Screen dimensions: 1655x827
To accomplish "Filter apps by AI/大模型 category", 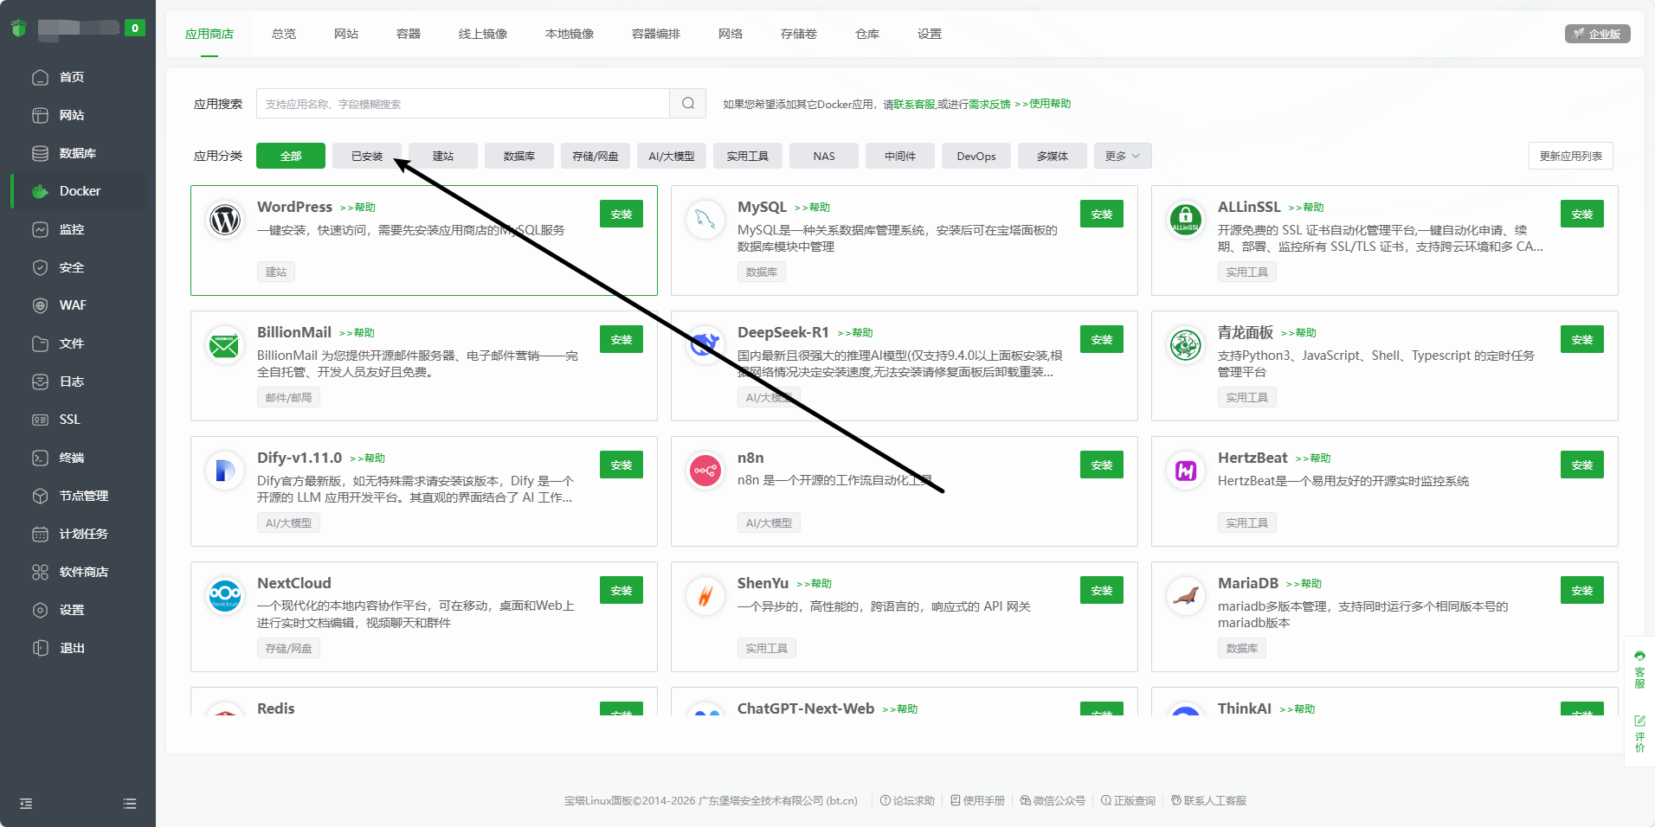I will (672, 156).
